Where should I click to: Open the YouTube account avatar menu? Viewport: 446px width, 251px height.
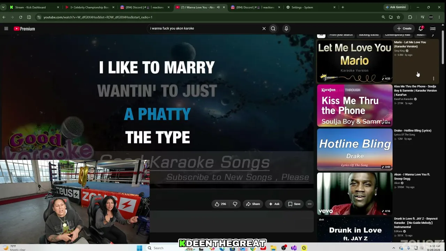[433, 29]
